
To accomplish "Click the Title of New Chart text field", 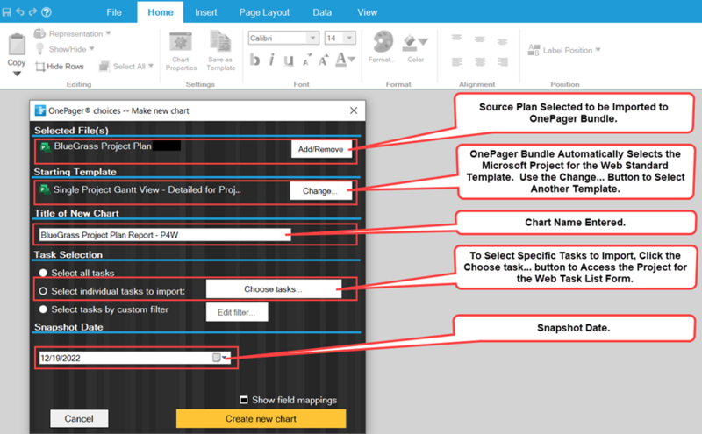I will pos(165,234).
